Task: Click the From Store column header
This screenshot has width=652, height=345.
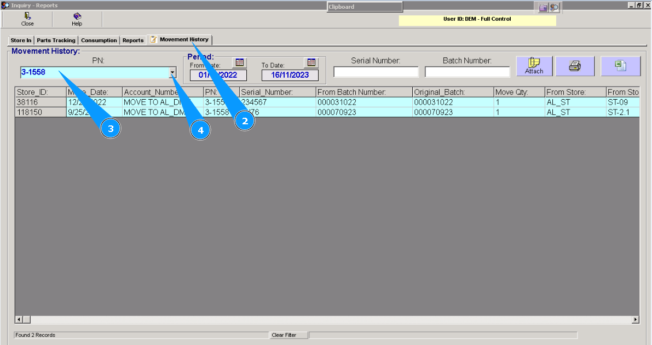Action: point(575,92)
